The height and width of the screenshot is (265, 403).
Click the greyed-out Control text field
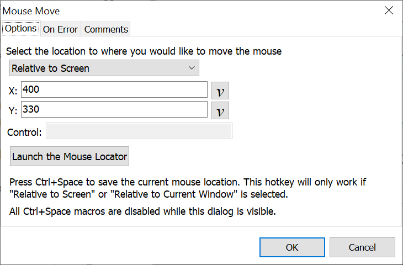139,131
